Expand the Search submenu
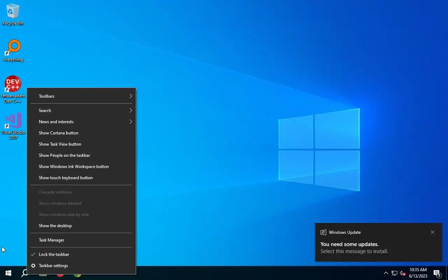Screen dimensions: 448x280 pyautogui.click(x=81, y=111)
